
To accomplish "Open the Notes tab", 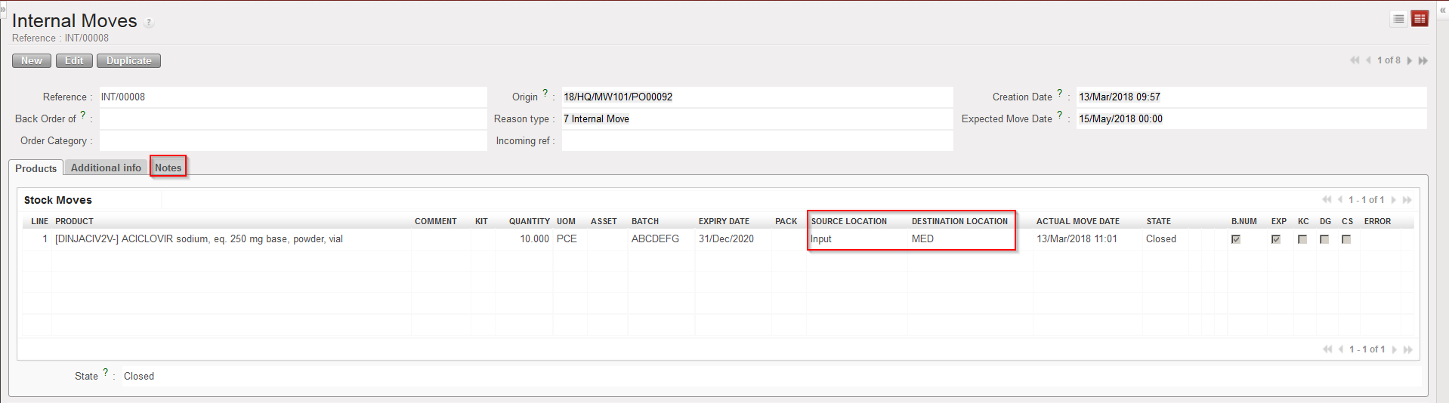I will [168, 168].
